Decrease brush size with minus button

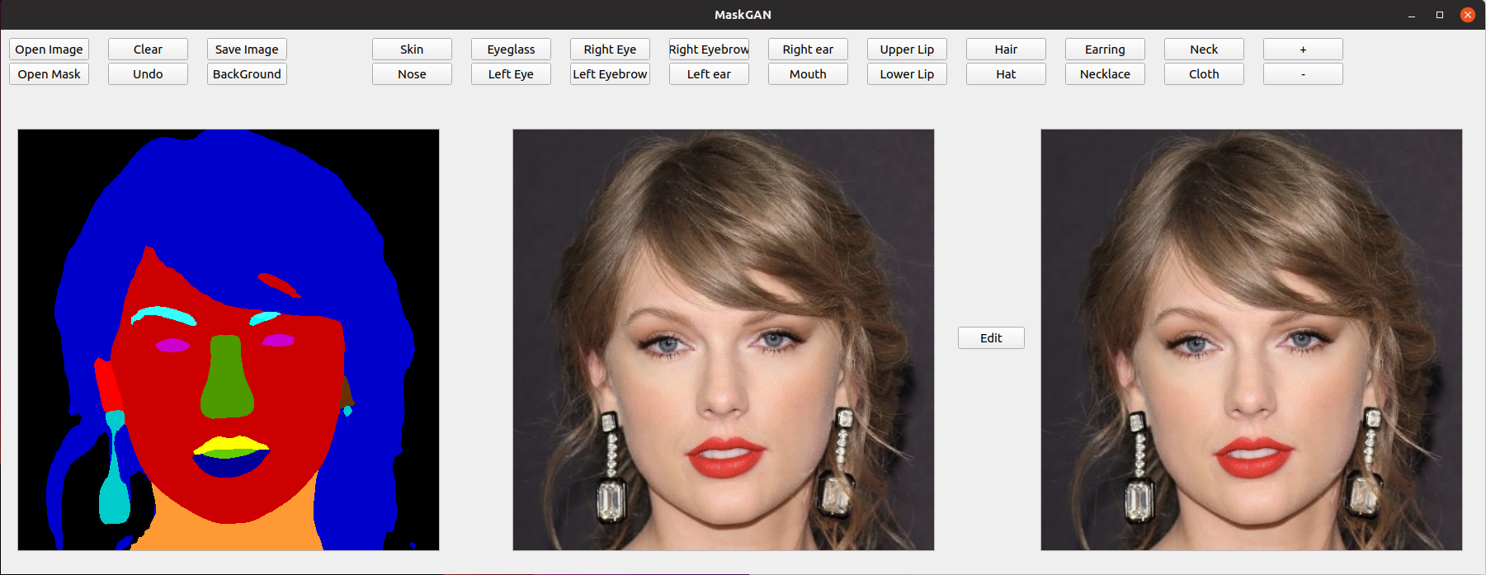point(1303,74)
